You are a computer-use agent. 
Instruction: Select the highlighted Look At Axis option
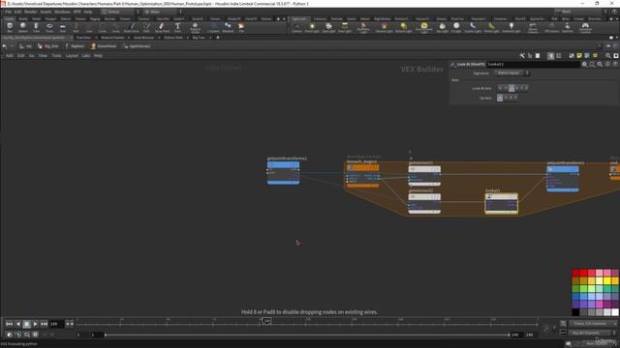(511, 88)
